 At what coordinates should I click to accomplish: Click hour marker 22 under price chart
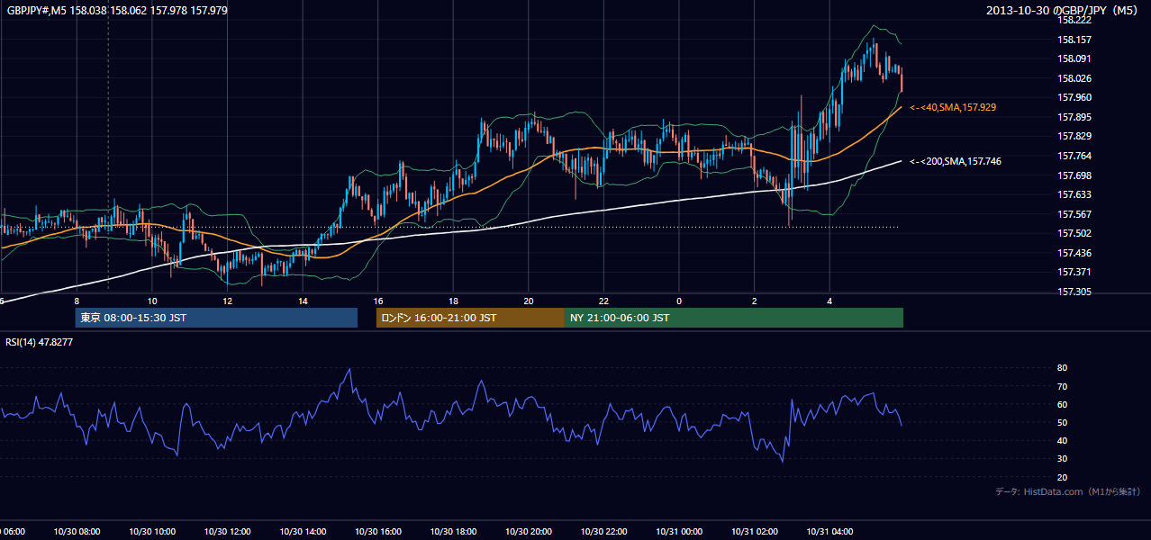pos(603,301)
